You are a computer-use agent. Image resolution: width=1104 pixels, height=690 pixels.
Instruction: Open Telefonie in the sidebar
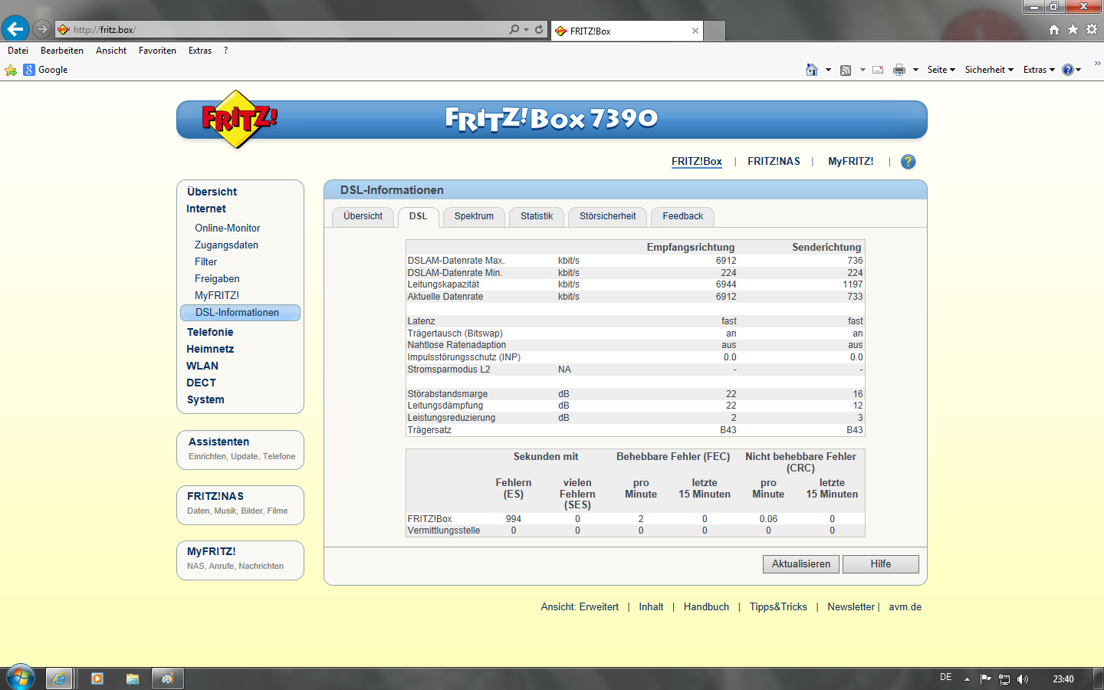tap(210, 332)
